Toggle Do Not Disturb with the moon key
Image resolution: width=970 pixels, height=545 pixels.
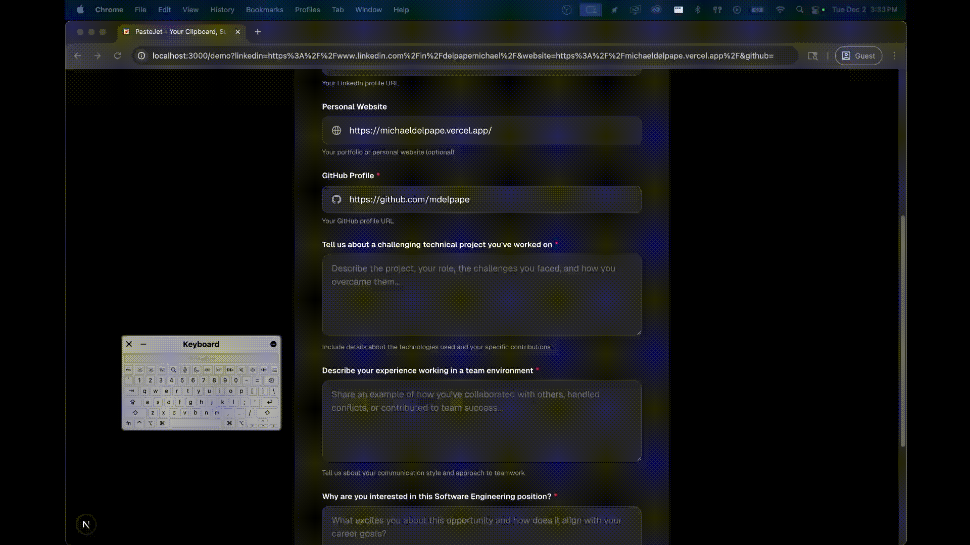pos(196,370)
